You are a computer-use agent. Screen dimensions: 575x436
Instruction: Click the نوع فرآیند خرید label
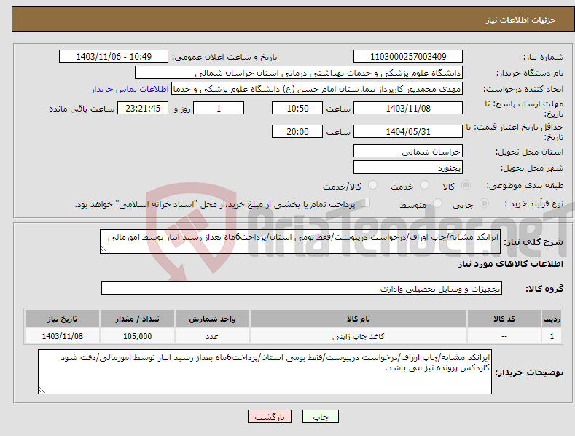click(534, 203)
